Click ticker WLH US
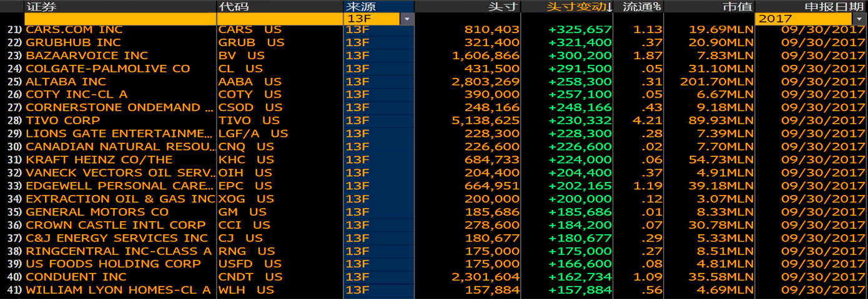868x299 pixels. point(246,290)
